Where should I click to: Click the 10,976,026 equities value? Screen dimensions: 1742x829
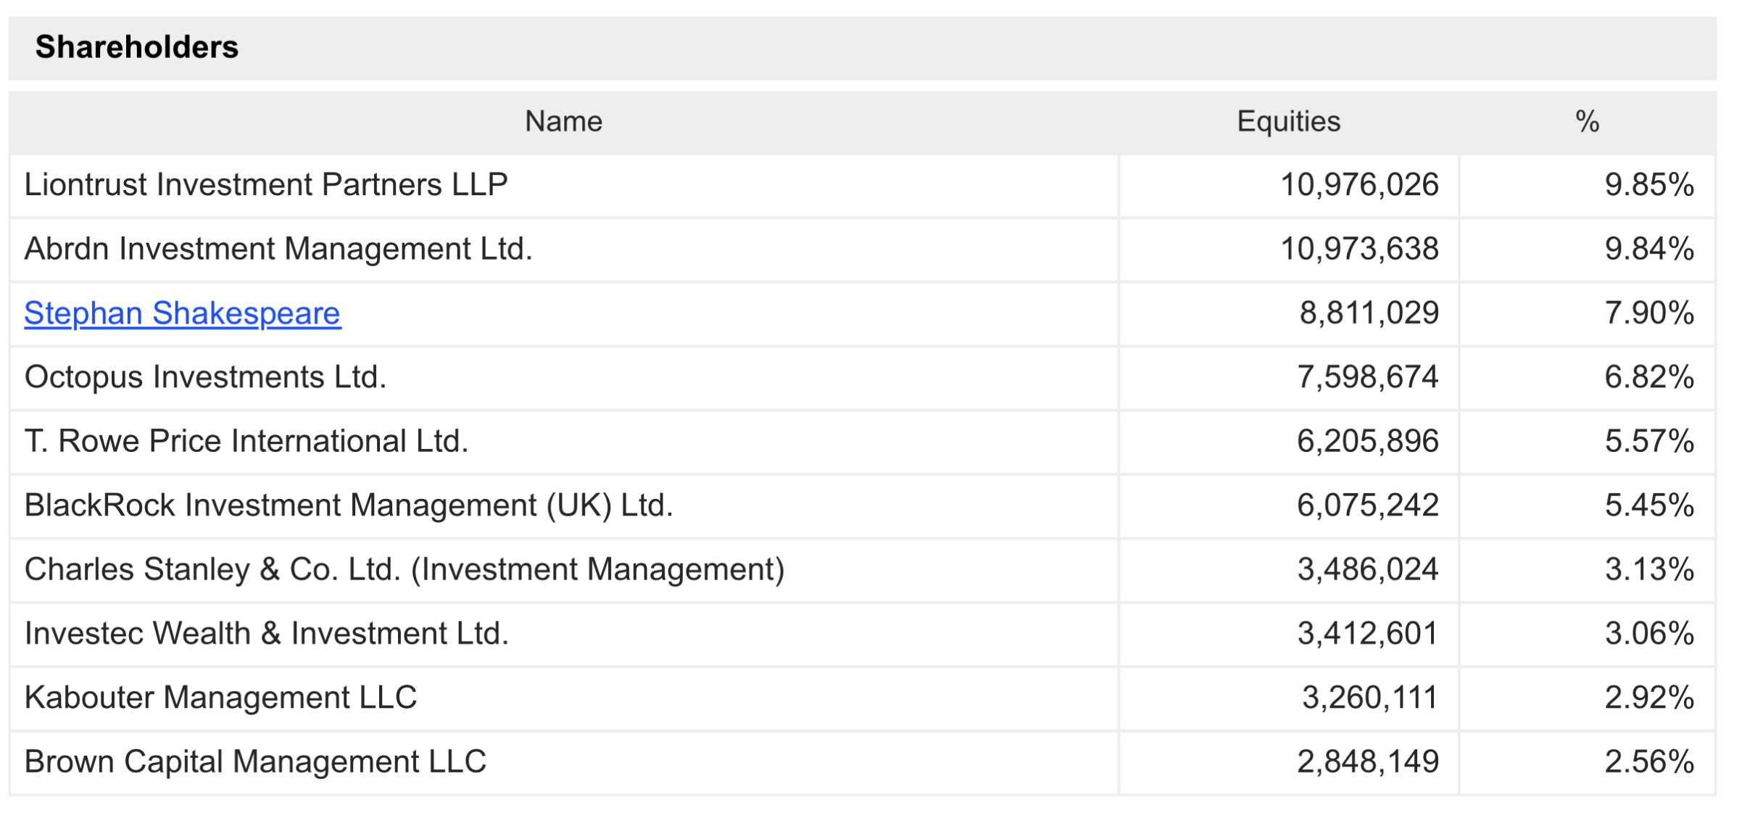1359,185
